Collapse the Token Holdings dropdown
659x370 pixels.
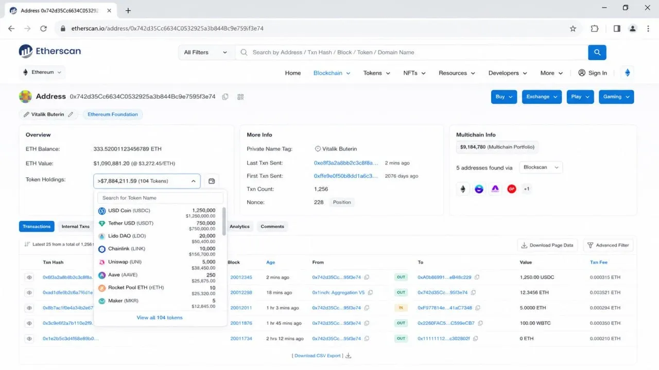(x=147, y=181)
